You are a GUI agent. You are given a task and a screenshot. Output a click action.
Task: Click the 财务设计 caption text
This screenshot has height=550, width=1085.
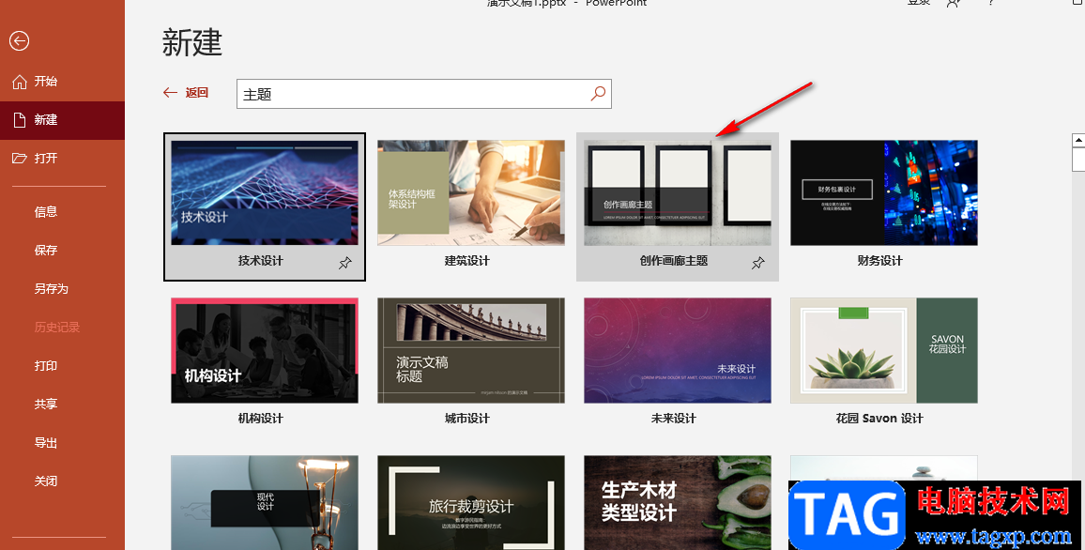coord(880,261)
